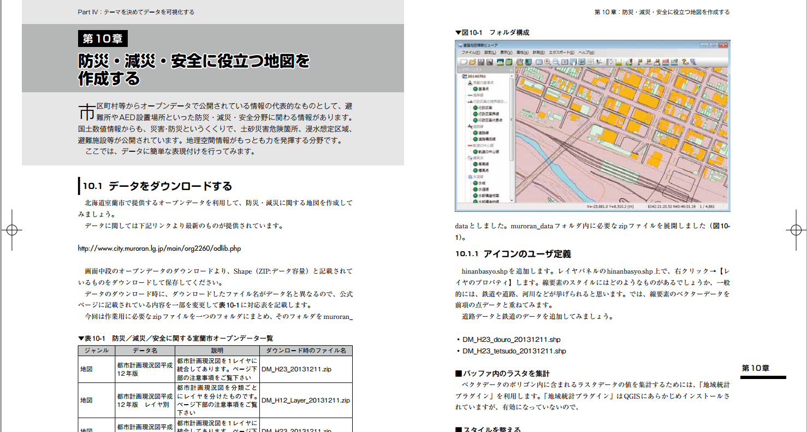Click the red layer icon in the figure toolbar
Viewport: 807px width, 432px height.
point(666,62)
